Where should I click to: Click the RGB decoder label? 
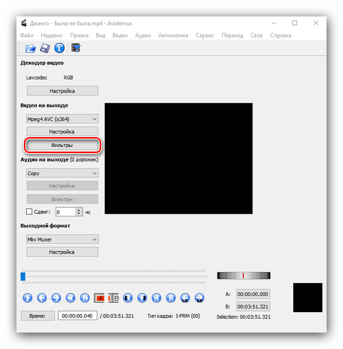68,78
